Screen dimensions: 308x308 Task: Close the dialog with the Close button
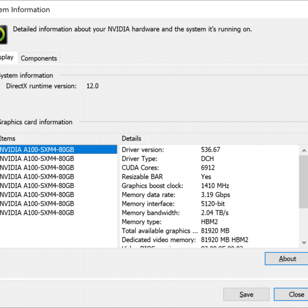[291, 294]
